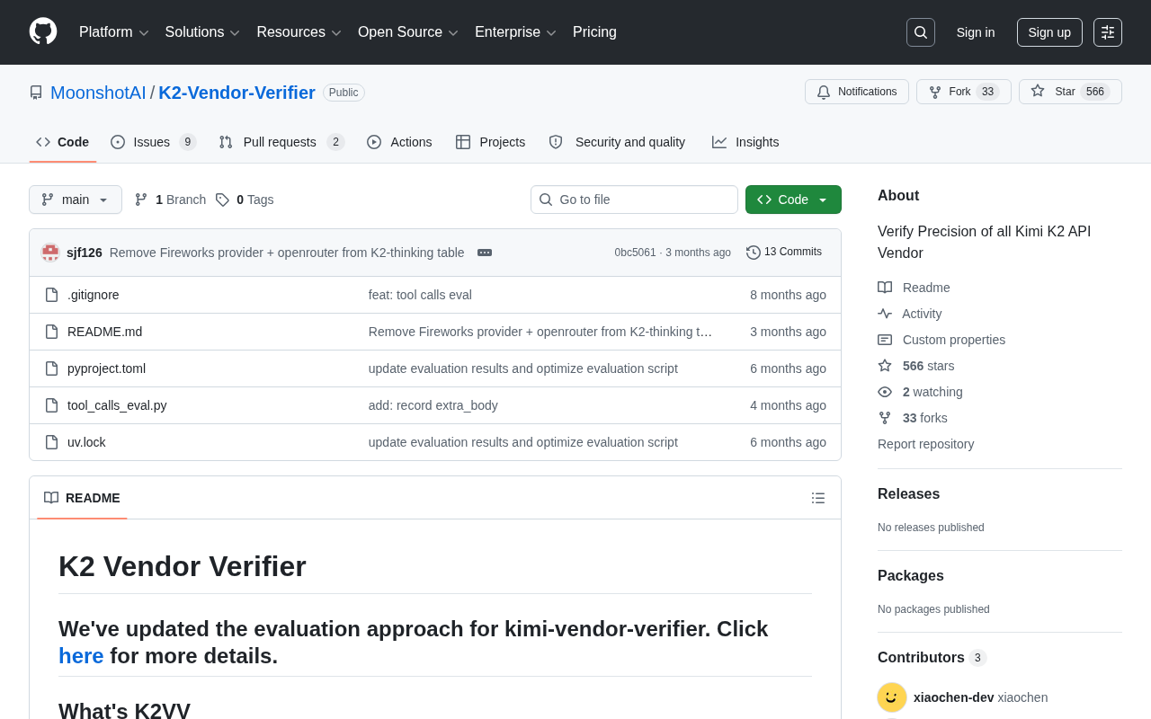The image size is (1151, 719).
Task: Open the README.md file
Action: tap(104, 332)
